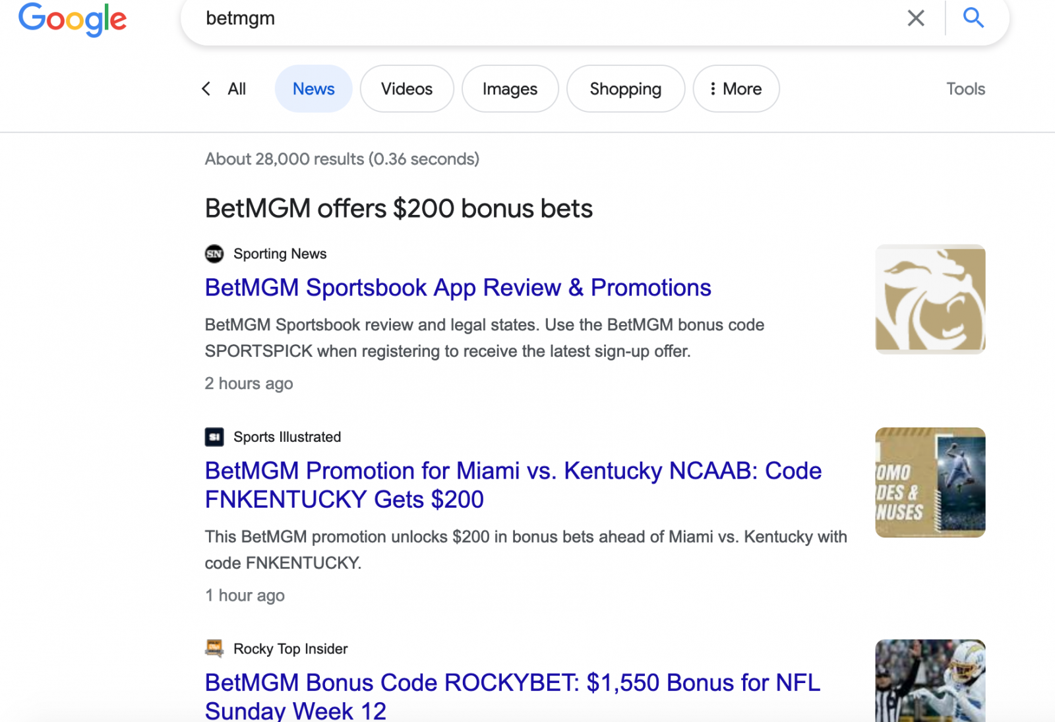The image size is (1055, 722).
Task: Open the Sports Illustrated site icon
Action: pyautogui.click(x=214, y=437)
